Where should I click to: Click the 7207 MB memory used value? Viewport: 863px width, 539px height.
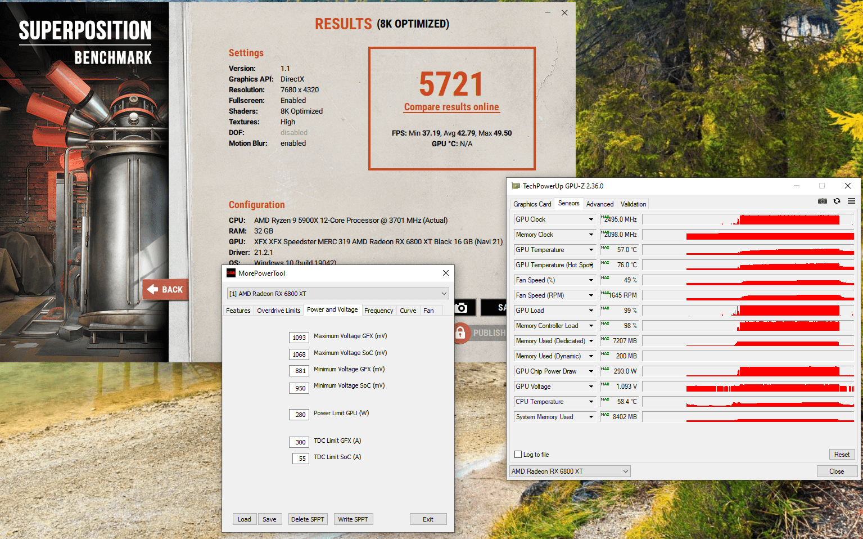625,341
